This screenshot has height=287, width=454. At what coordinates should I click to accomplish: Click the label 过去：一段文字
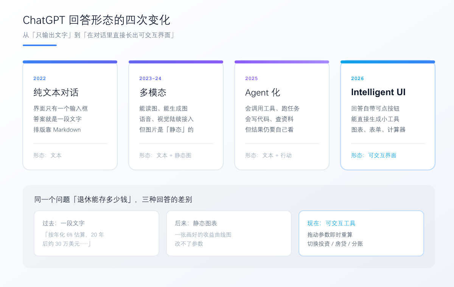coord(64,223)
